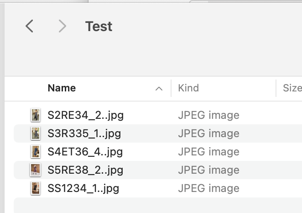This screenshot has height=213, width=302.
Task: Select the file named SS1234_1..jpg
Action: [83, 188]
